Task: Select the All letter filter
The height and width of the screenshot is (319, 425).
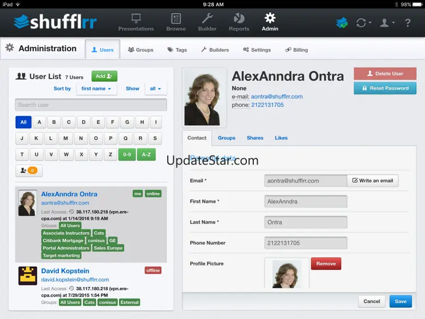Action: tap(23, 122)
